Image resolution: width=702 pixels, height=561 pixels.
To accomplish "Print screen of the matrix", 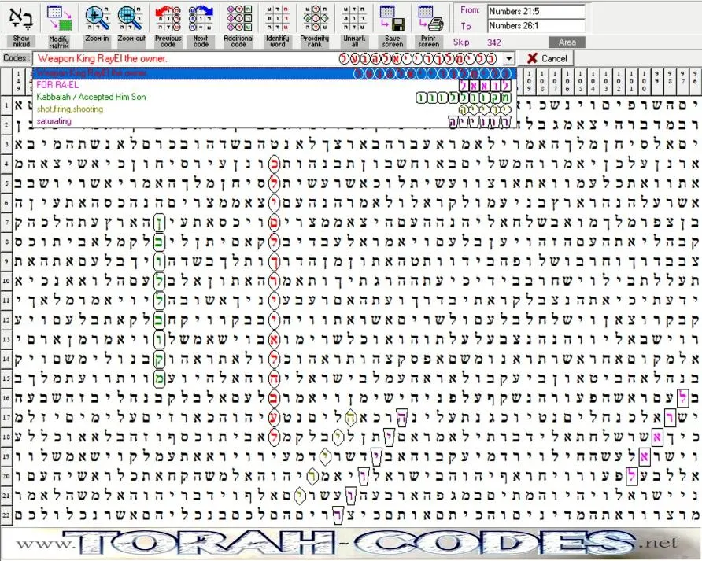I will (x=429, y=26).
